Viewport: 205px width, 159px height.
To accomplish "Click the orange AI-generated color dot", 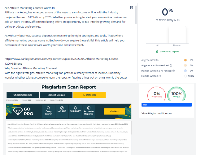I will [x=185, y=60].
